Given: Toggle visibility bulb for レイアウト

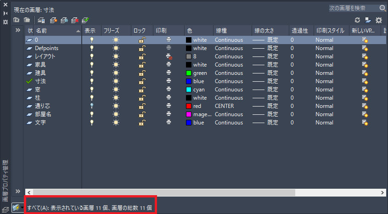Looking at the screenshot, I should (91, 56).
